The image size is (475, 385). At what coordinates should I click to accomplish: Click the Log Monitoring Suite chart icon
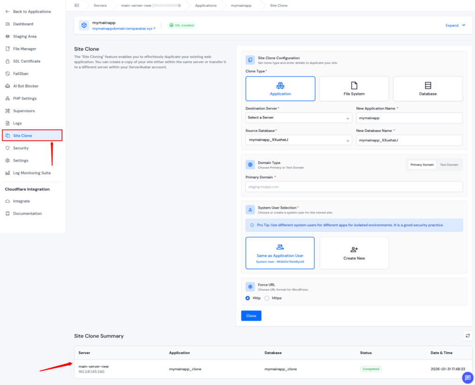[7, 173]
